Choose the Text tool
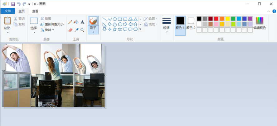The image size is (277, 126). (x=82, y=22)
